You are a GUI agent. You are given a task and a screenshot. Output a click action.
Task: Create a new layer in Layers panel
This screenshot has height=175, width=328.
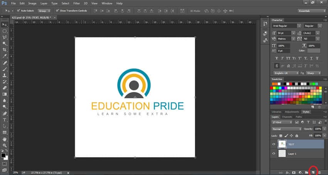pos(313,172)
